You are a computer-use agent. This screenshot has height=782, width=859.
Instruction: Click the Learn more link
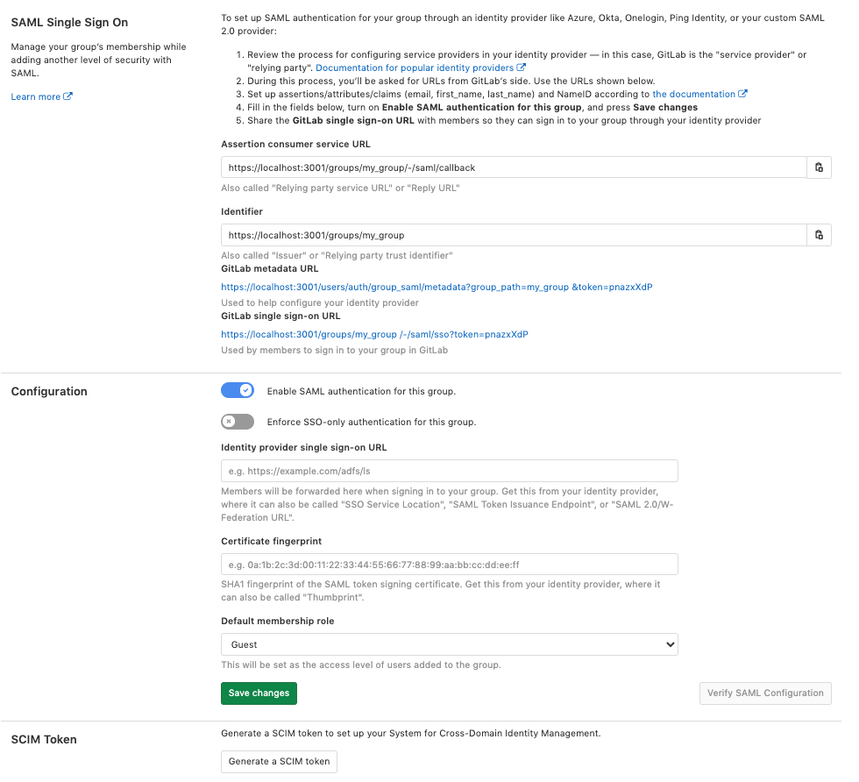pos(35,96)
